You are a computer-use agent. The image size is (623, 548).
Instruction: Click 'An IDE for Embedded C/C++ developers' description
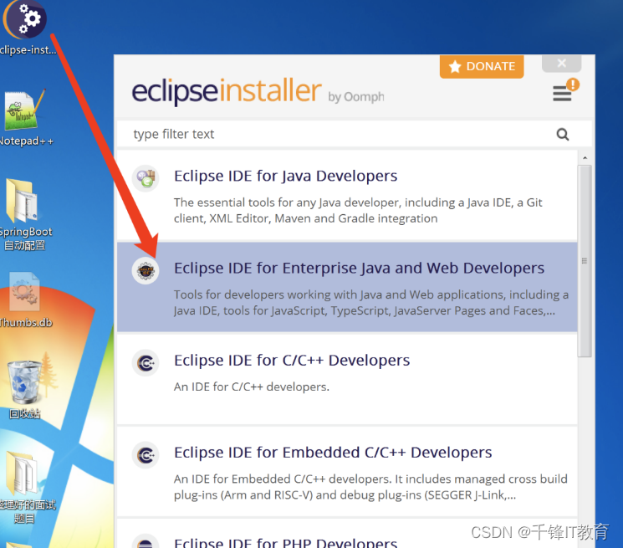370,487
